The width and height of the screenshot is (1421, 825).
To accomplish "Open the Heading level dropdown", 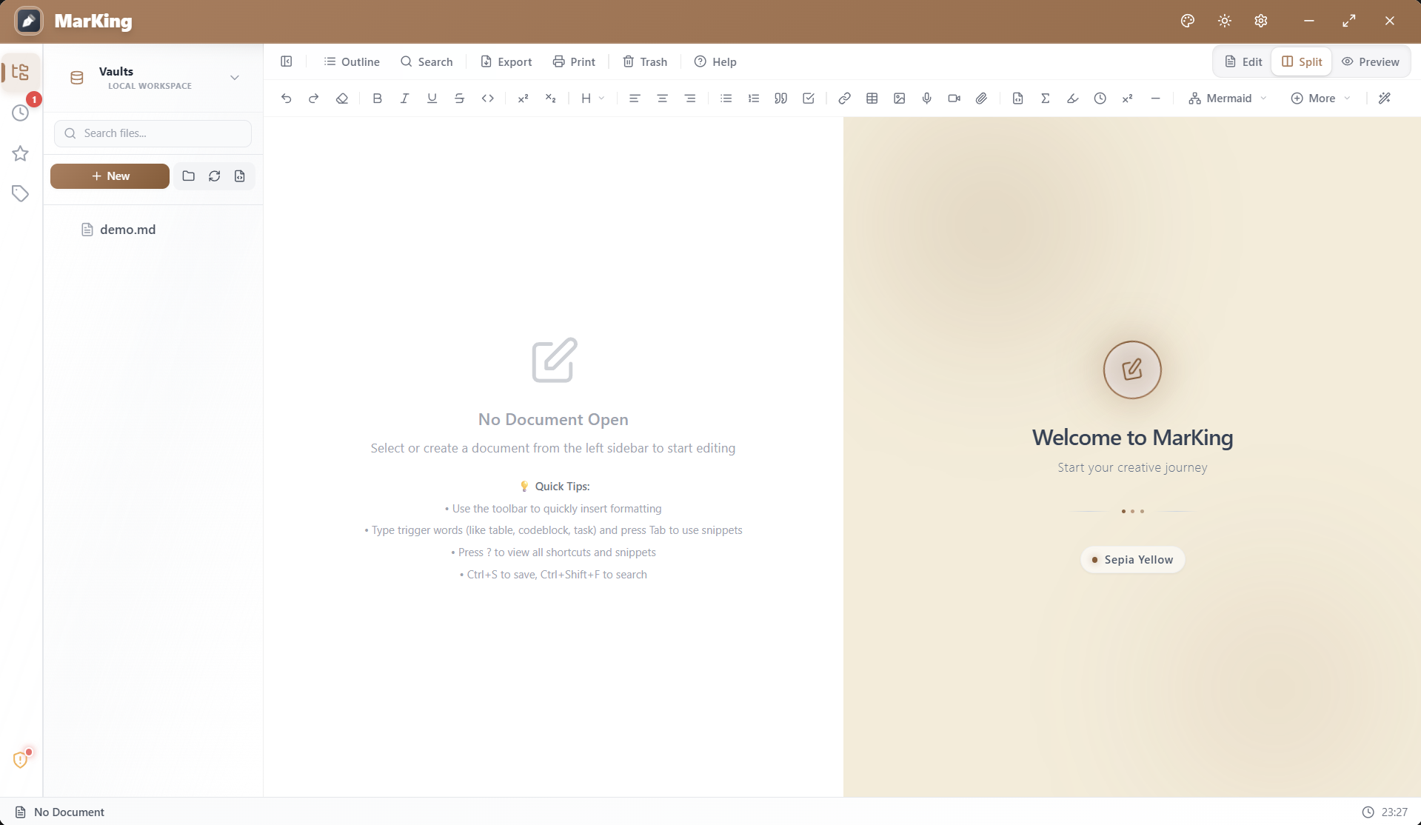I will [x=592, y=98].
